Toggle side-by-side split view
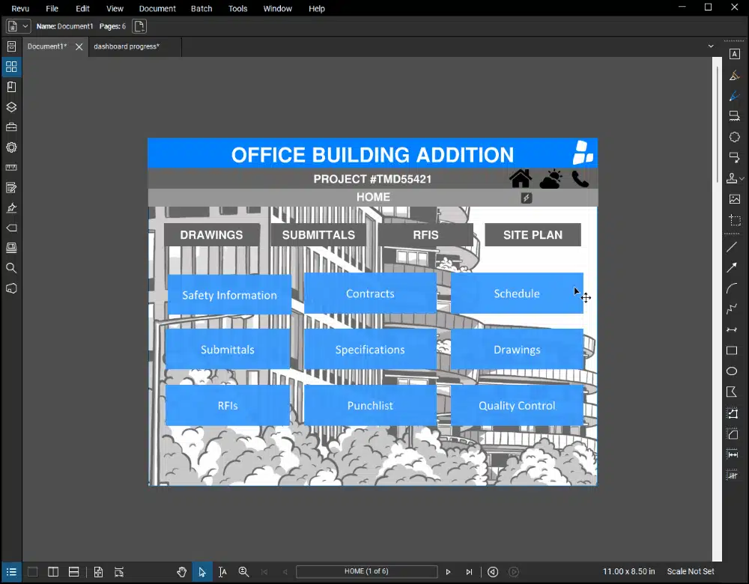Screen dimensions: 749x584 pos(52,571)
